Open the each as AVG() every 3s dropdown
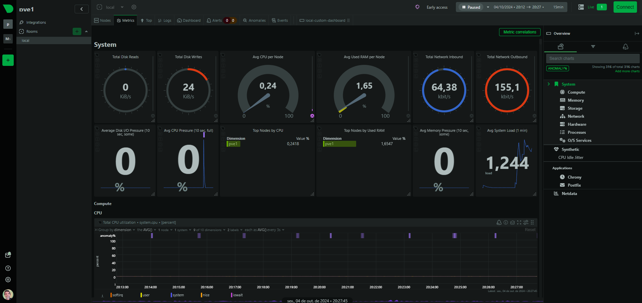The image size is (642, 303). click(264, 230)
